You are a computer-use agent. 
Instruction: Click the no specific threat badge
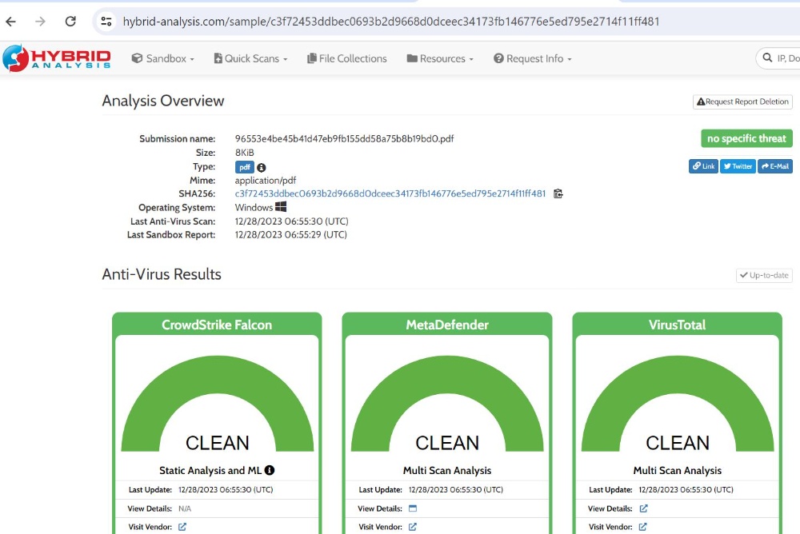(746, 138)
